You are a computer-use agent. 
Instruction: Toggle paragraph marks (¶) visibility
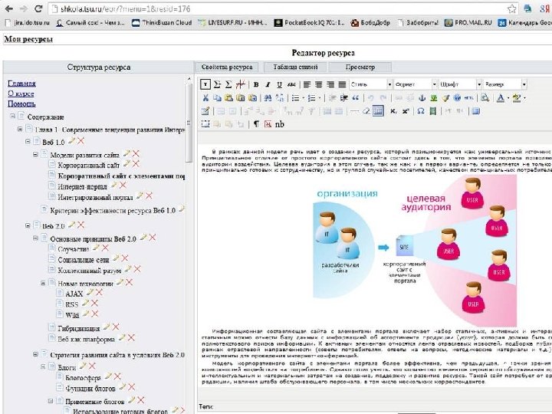point(256,124)
